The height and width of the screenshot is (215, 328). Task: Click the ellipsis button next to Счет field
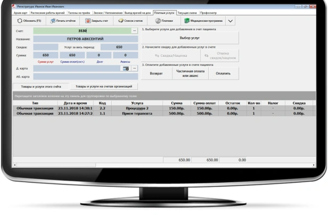click(135, 31)
